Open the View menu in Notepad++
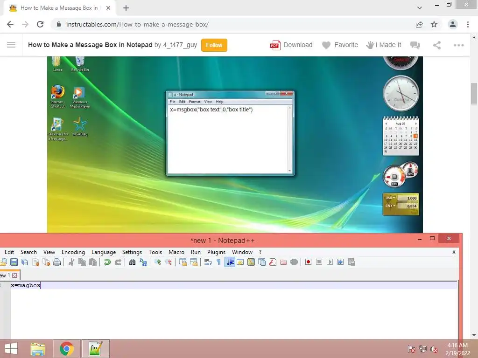Screen dimensions: 478x358 pyautogui.click(x=49, y=252)
